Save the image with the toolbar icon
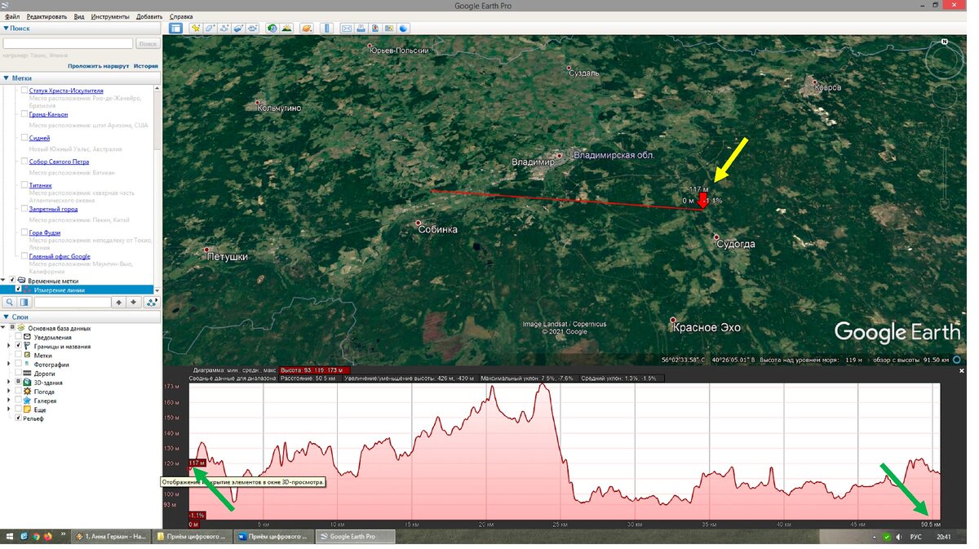Image resolution: width=979 pixels, height=549 pixels. [x=375, y=28]
